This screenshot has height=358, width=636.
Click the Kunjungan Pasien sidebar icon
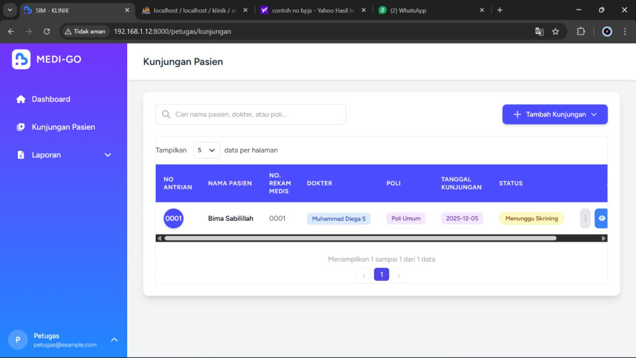[x=20, y=127]
